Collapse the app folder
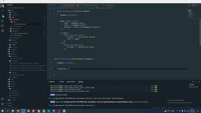The image size is (201, 113). 12,10
